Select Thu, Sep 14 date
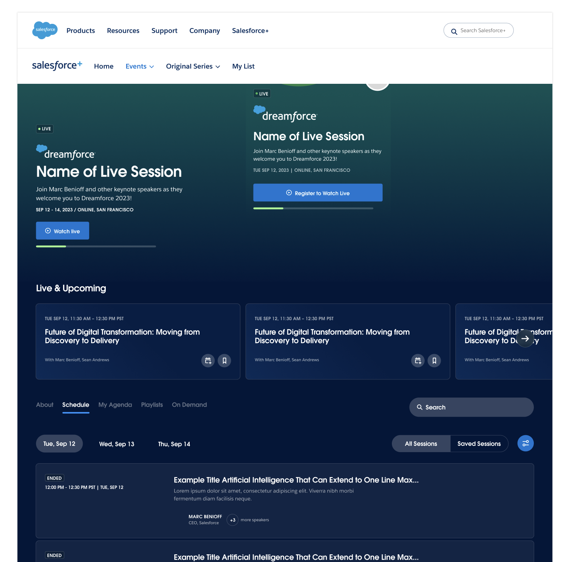 pyautogui.click(x=174, y=444)
